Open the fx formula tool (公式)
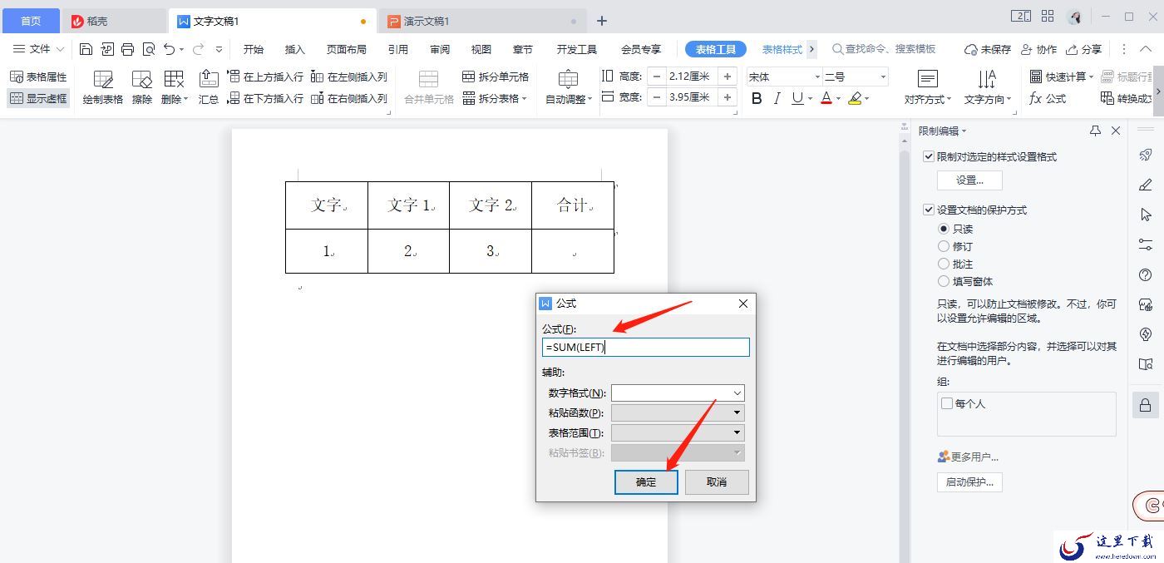 click(1048, 98)
